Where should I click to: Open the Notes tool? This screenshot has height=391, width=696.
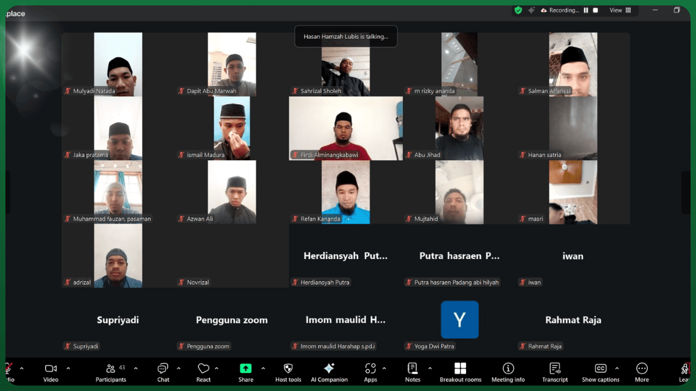(x=412, y=373)
